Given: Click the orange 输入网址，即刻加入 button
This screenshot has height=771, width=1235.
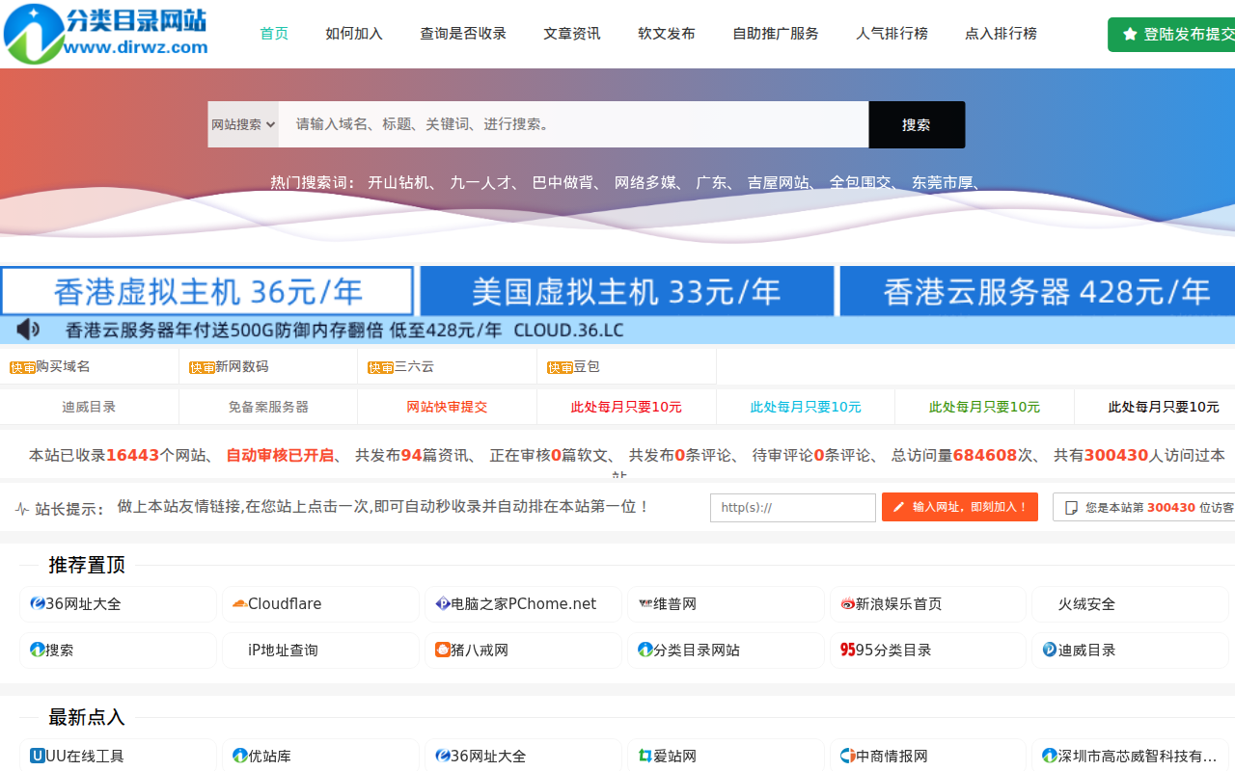Looking at the screenshot, I should pos(959,507).
